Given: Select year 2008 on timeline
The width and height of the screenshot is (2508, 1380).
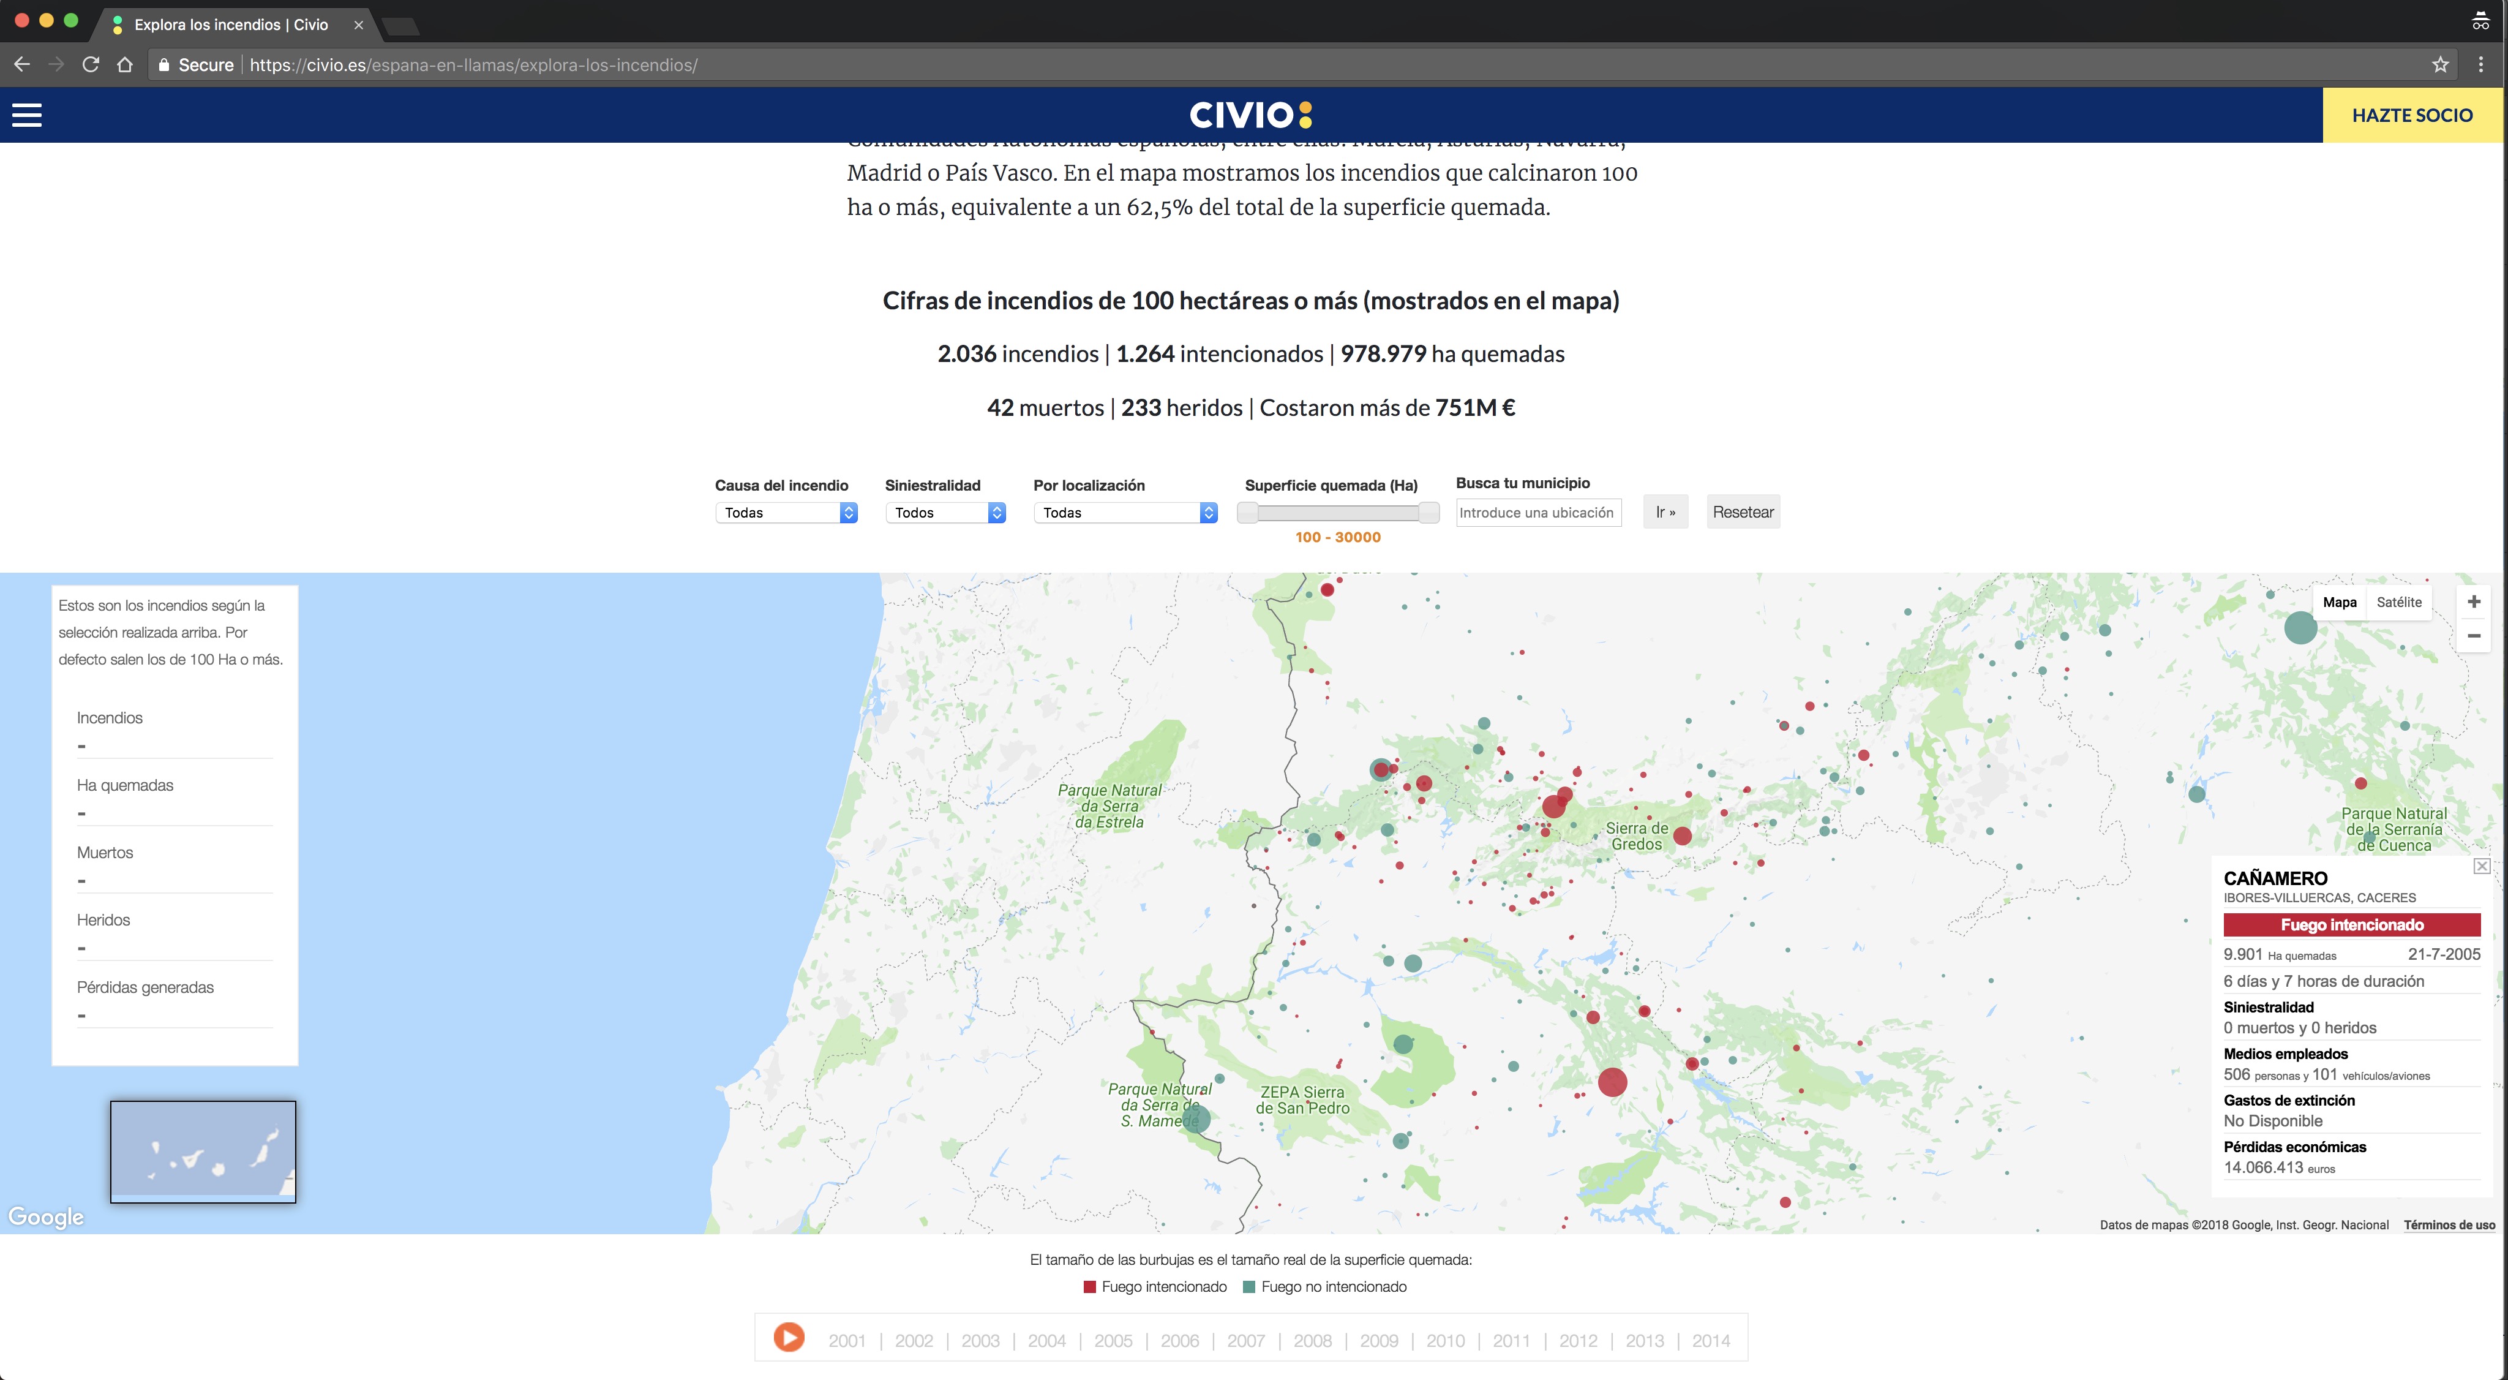Looking at the screenshot, I should coord(1312,1340).
